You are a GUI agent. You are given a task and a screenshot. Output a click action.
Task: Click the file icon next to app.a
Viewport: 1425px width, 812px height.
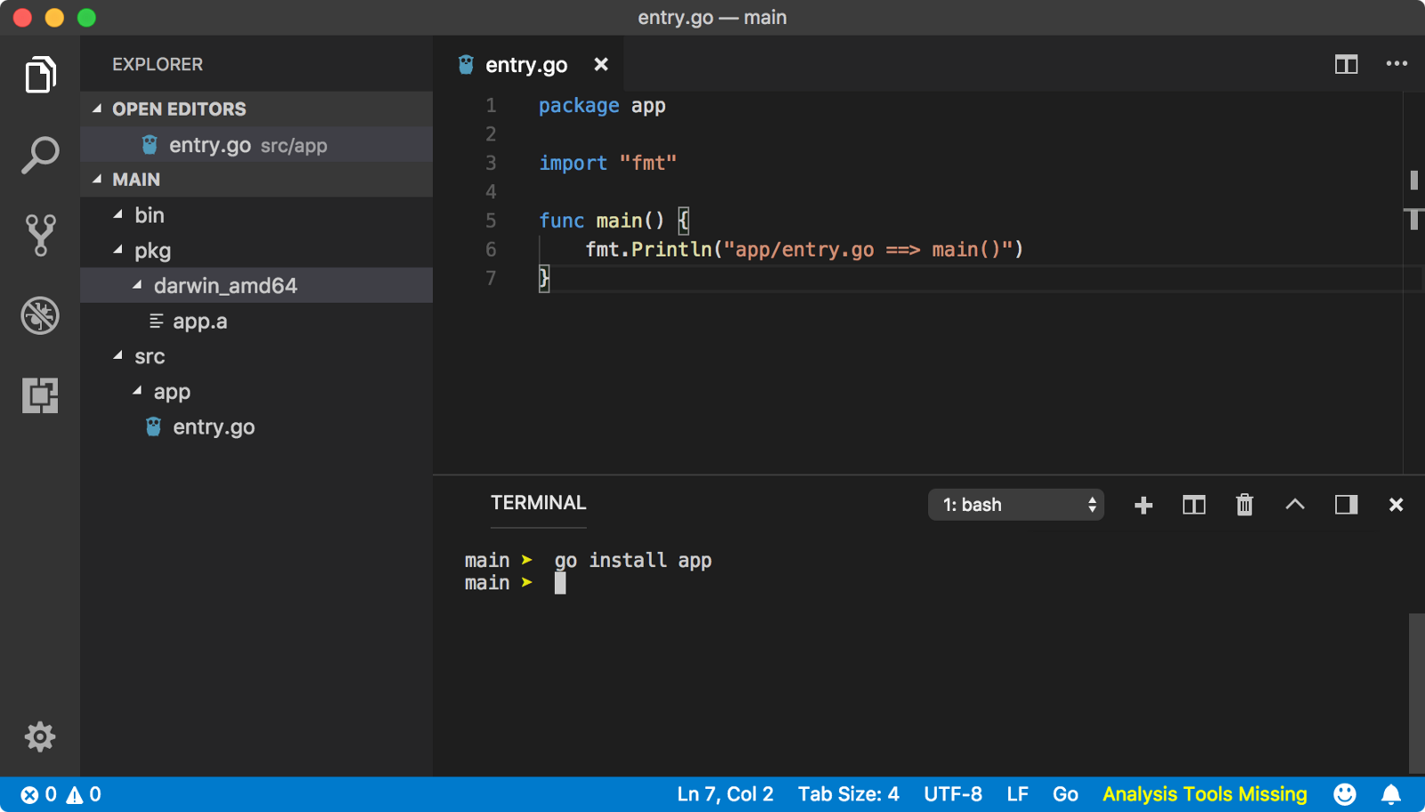(x=156, y=321)
